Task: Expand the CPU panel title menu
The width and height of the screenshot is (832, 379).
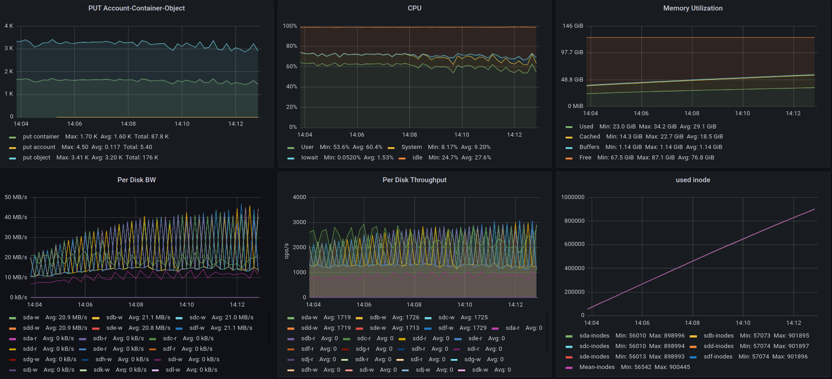Action: (x=414, y=8)
